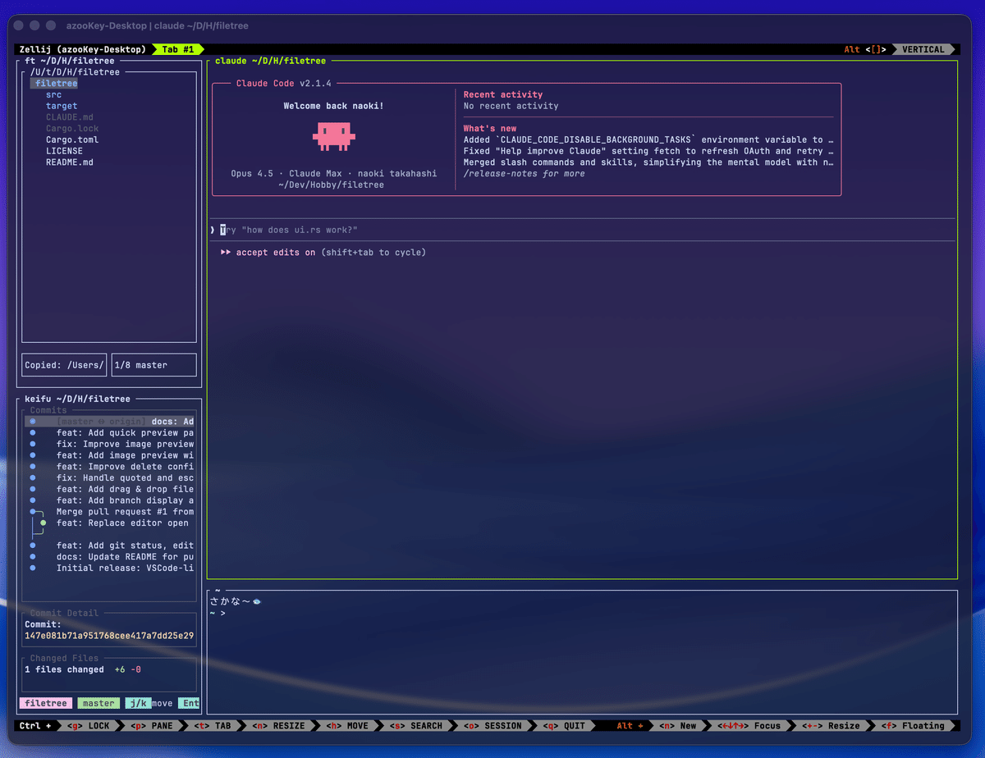
Task: Click the blue dot next to Merge pull request
Action: point(33,511)
